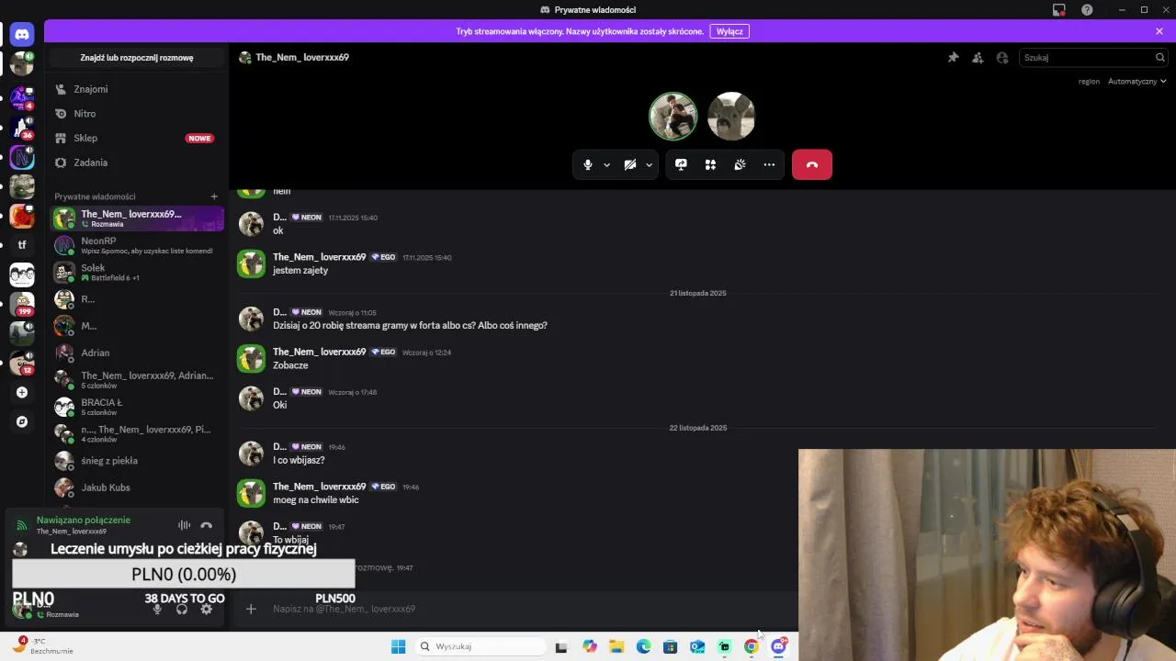Open the region Automatyczny dropdown
Viewport: 1176px width, 661px height.
point(1136,81)
